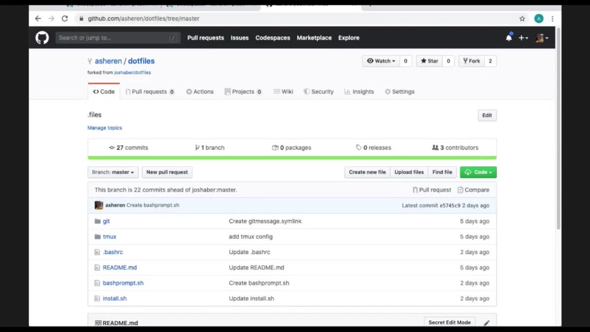
Task: Open the Branch: master dropdown
Action: tap(113, 172)
